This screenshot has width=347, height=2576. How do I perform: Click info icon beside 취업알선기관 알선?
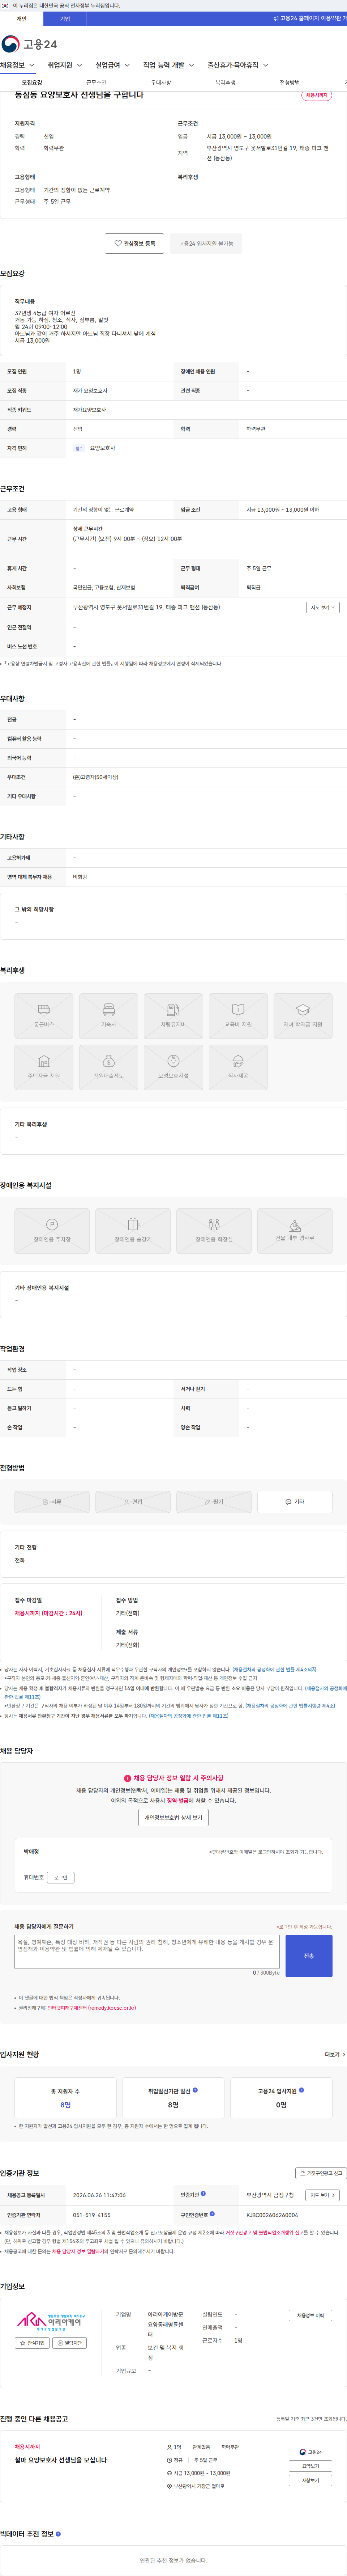point(195,2090)
